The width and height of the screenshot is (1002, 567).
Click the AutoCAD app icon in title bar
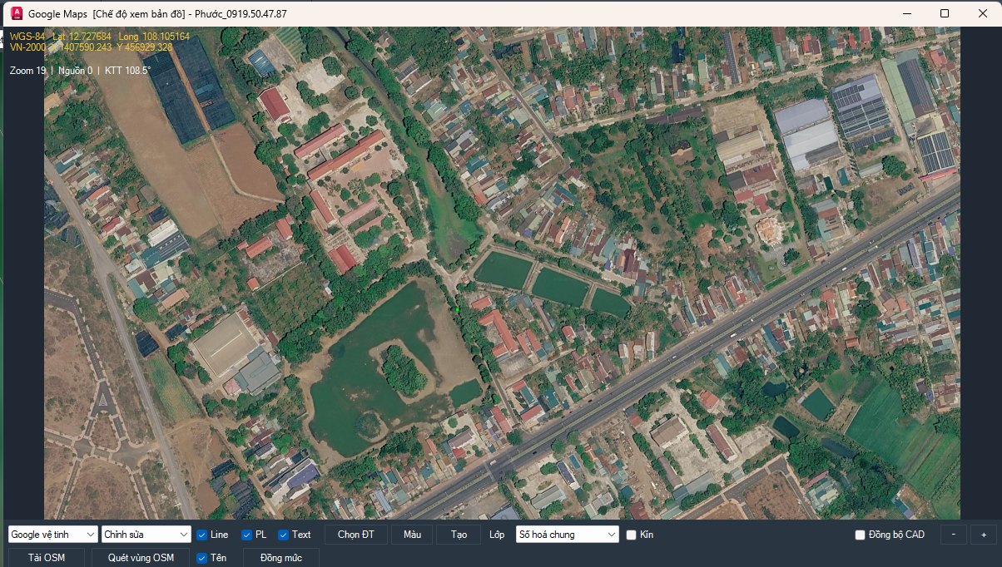[16, 13]
